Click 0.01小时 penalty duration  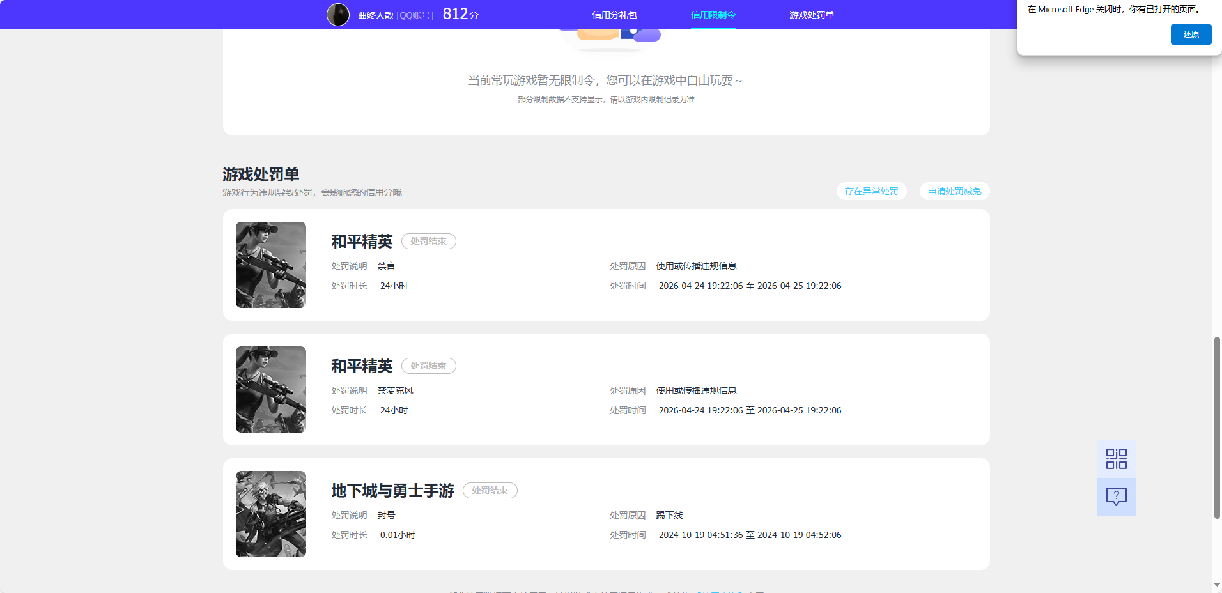[398, 535]
